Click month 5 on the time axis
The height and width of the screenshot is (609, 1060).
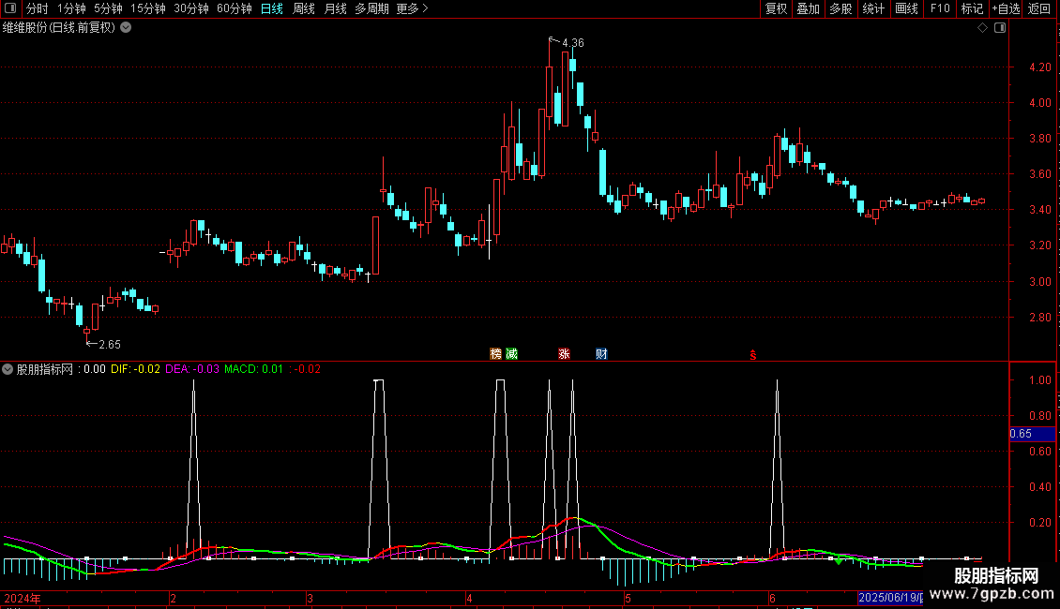pyautogui.click(x=628, y=599)
